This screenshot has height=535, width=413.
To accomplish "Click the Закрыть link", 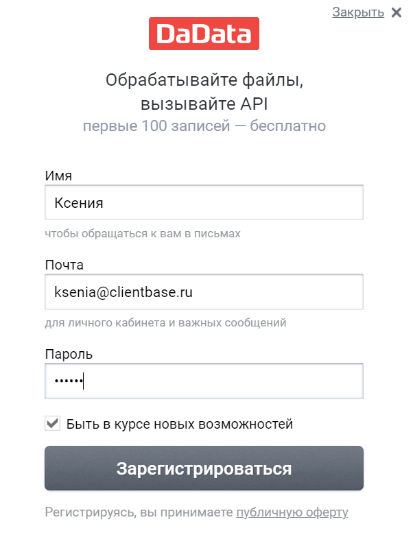I will point(357,12).
